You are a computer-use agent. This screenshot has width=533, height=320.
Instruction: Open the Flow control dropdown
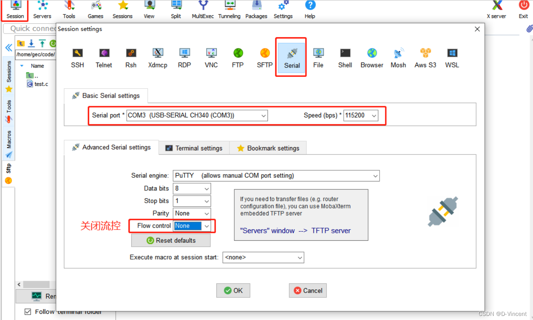coord(192,226)
